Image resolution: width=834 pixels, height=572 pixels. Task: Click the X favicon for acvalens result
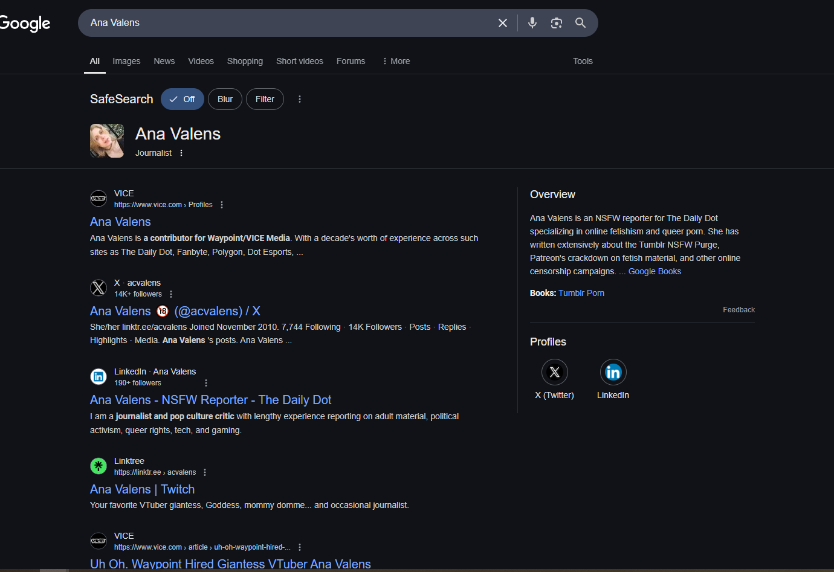click(99, 288)
